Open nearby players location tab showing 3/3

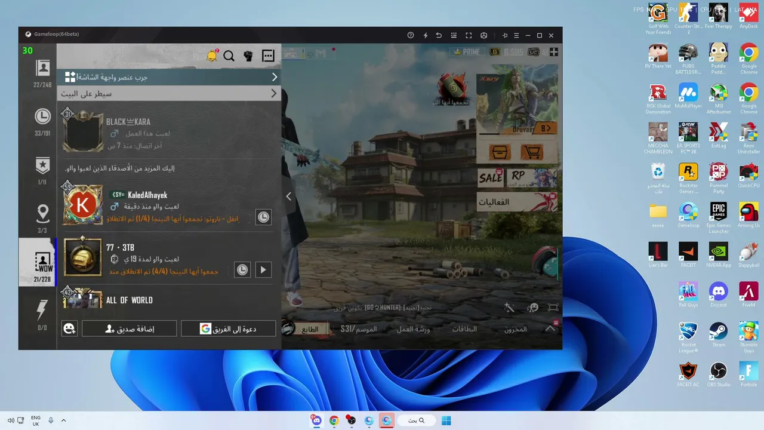tap(42, 219)
